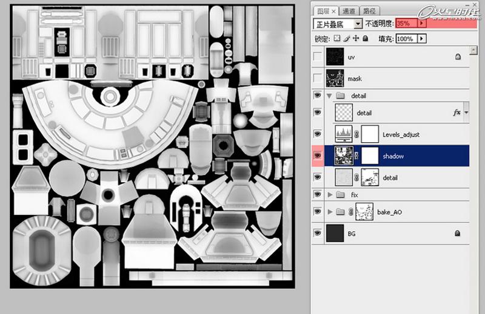Click the bake_AO group folder icon
The image size is (485, 314).
[341, 212]
